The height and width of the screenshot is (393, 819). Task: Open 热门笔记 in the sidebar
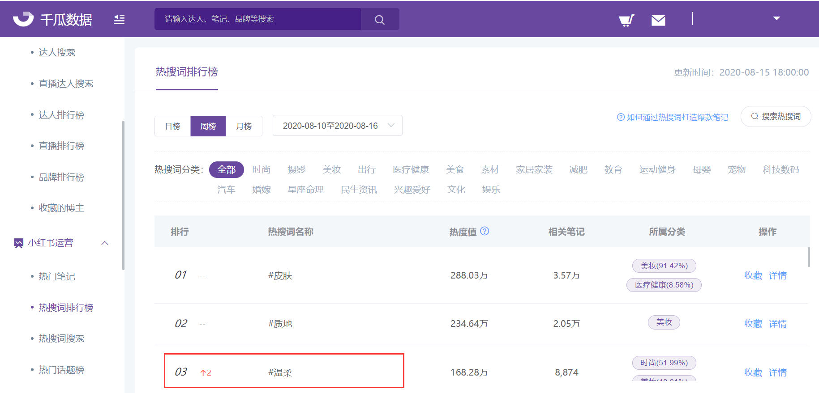click(57, 276)
